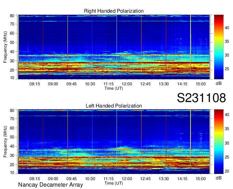Image resolution: width=233 pixels, height=189 pixels.
Task: Click the 10 MHz tick label of Left Handed plot
Action: (x=12, y=173)
